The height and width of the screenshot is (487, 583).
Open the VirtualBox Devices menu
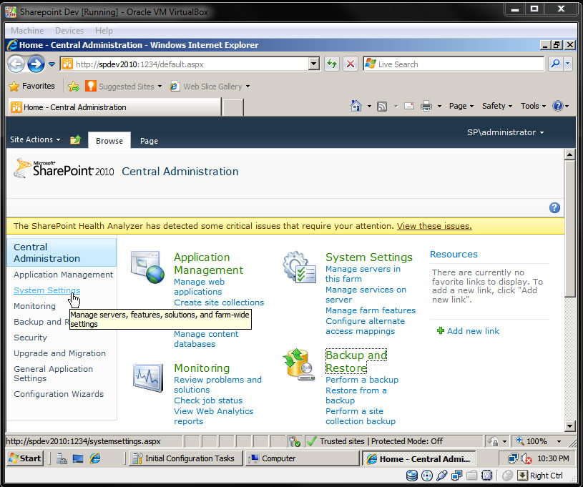point(69,31)
